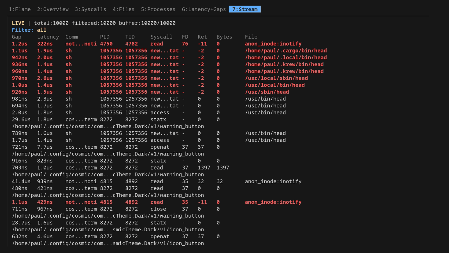
Task: Click the TID 4782 cell
Action: [x=131, y=44]
